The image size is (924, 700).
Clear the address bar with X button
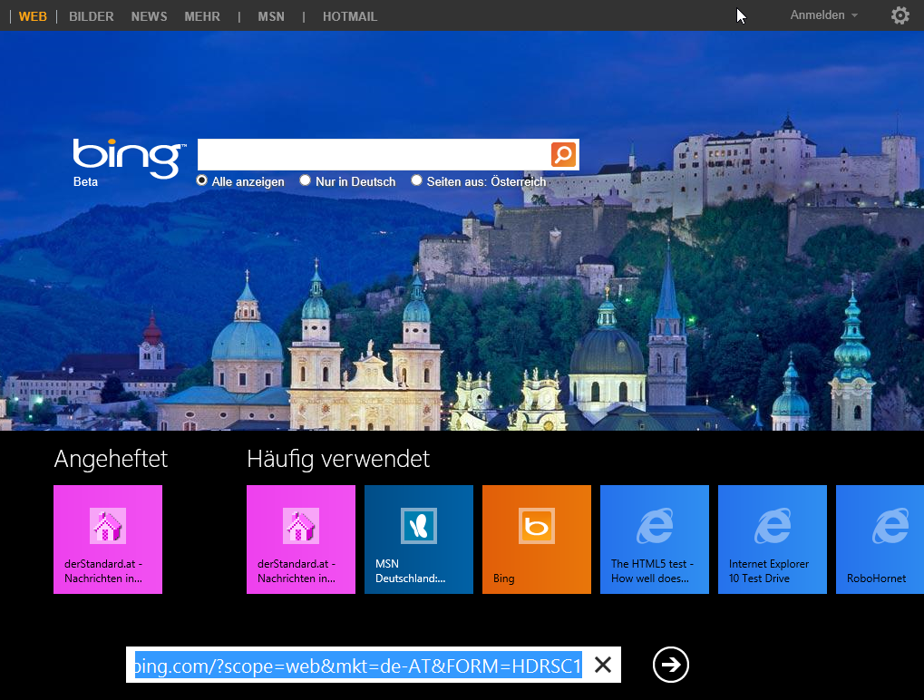(x=603, y=665)
